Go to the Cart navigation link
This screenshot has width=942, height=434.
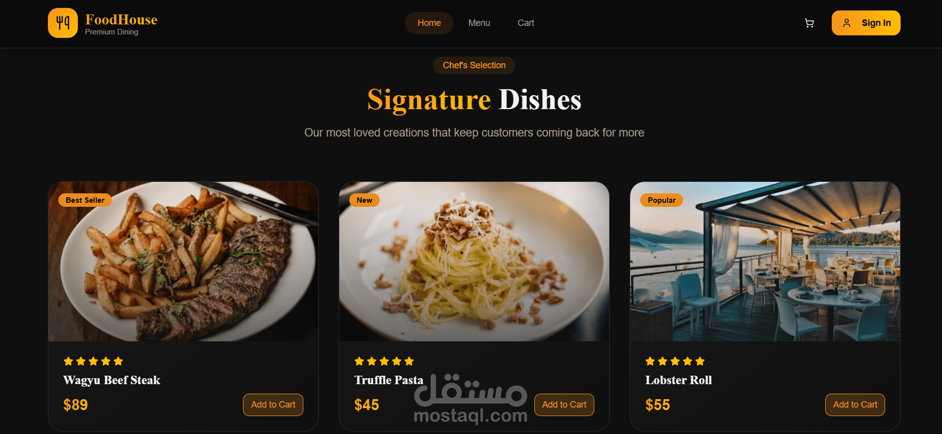(x=526, y=23)
